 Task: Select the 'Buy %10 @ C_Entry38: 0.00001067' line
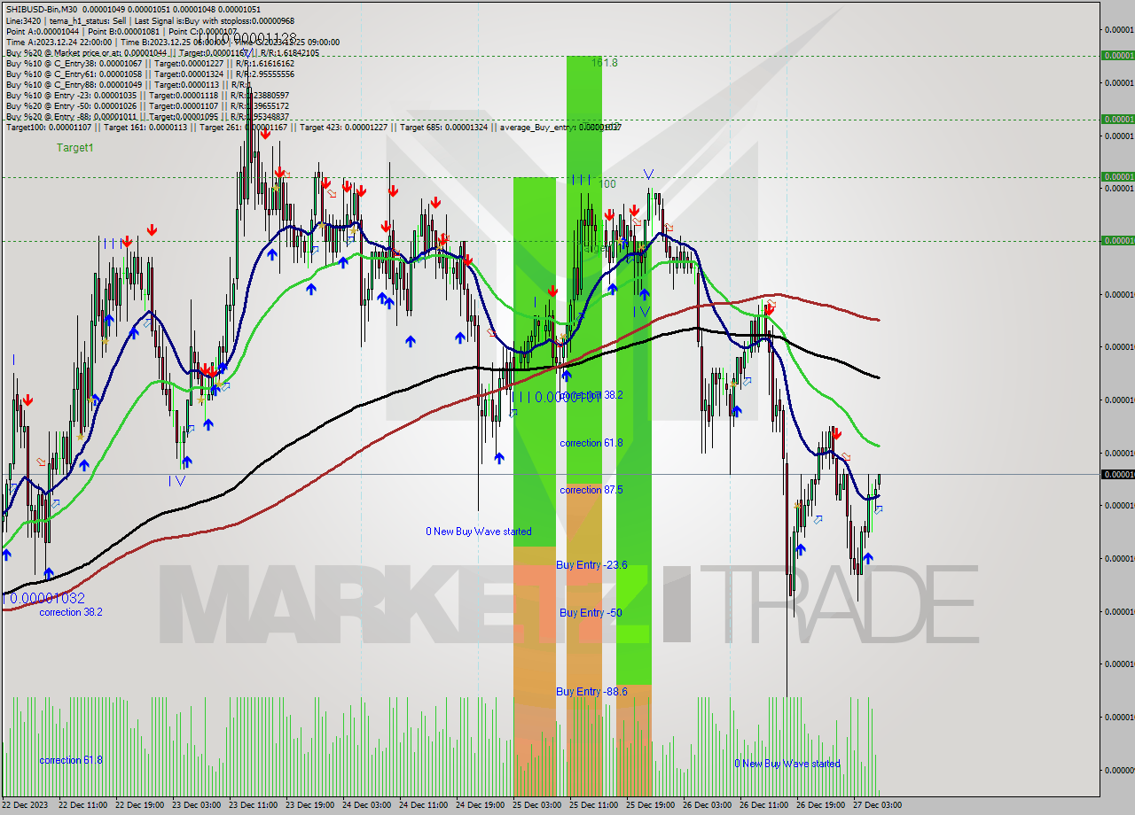click(x=74, y=63)
